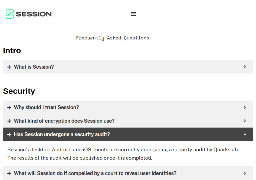Viewport: 256px width, 180px height.
Task: Click plus icon for encryption question
Action: click(9, 121)
